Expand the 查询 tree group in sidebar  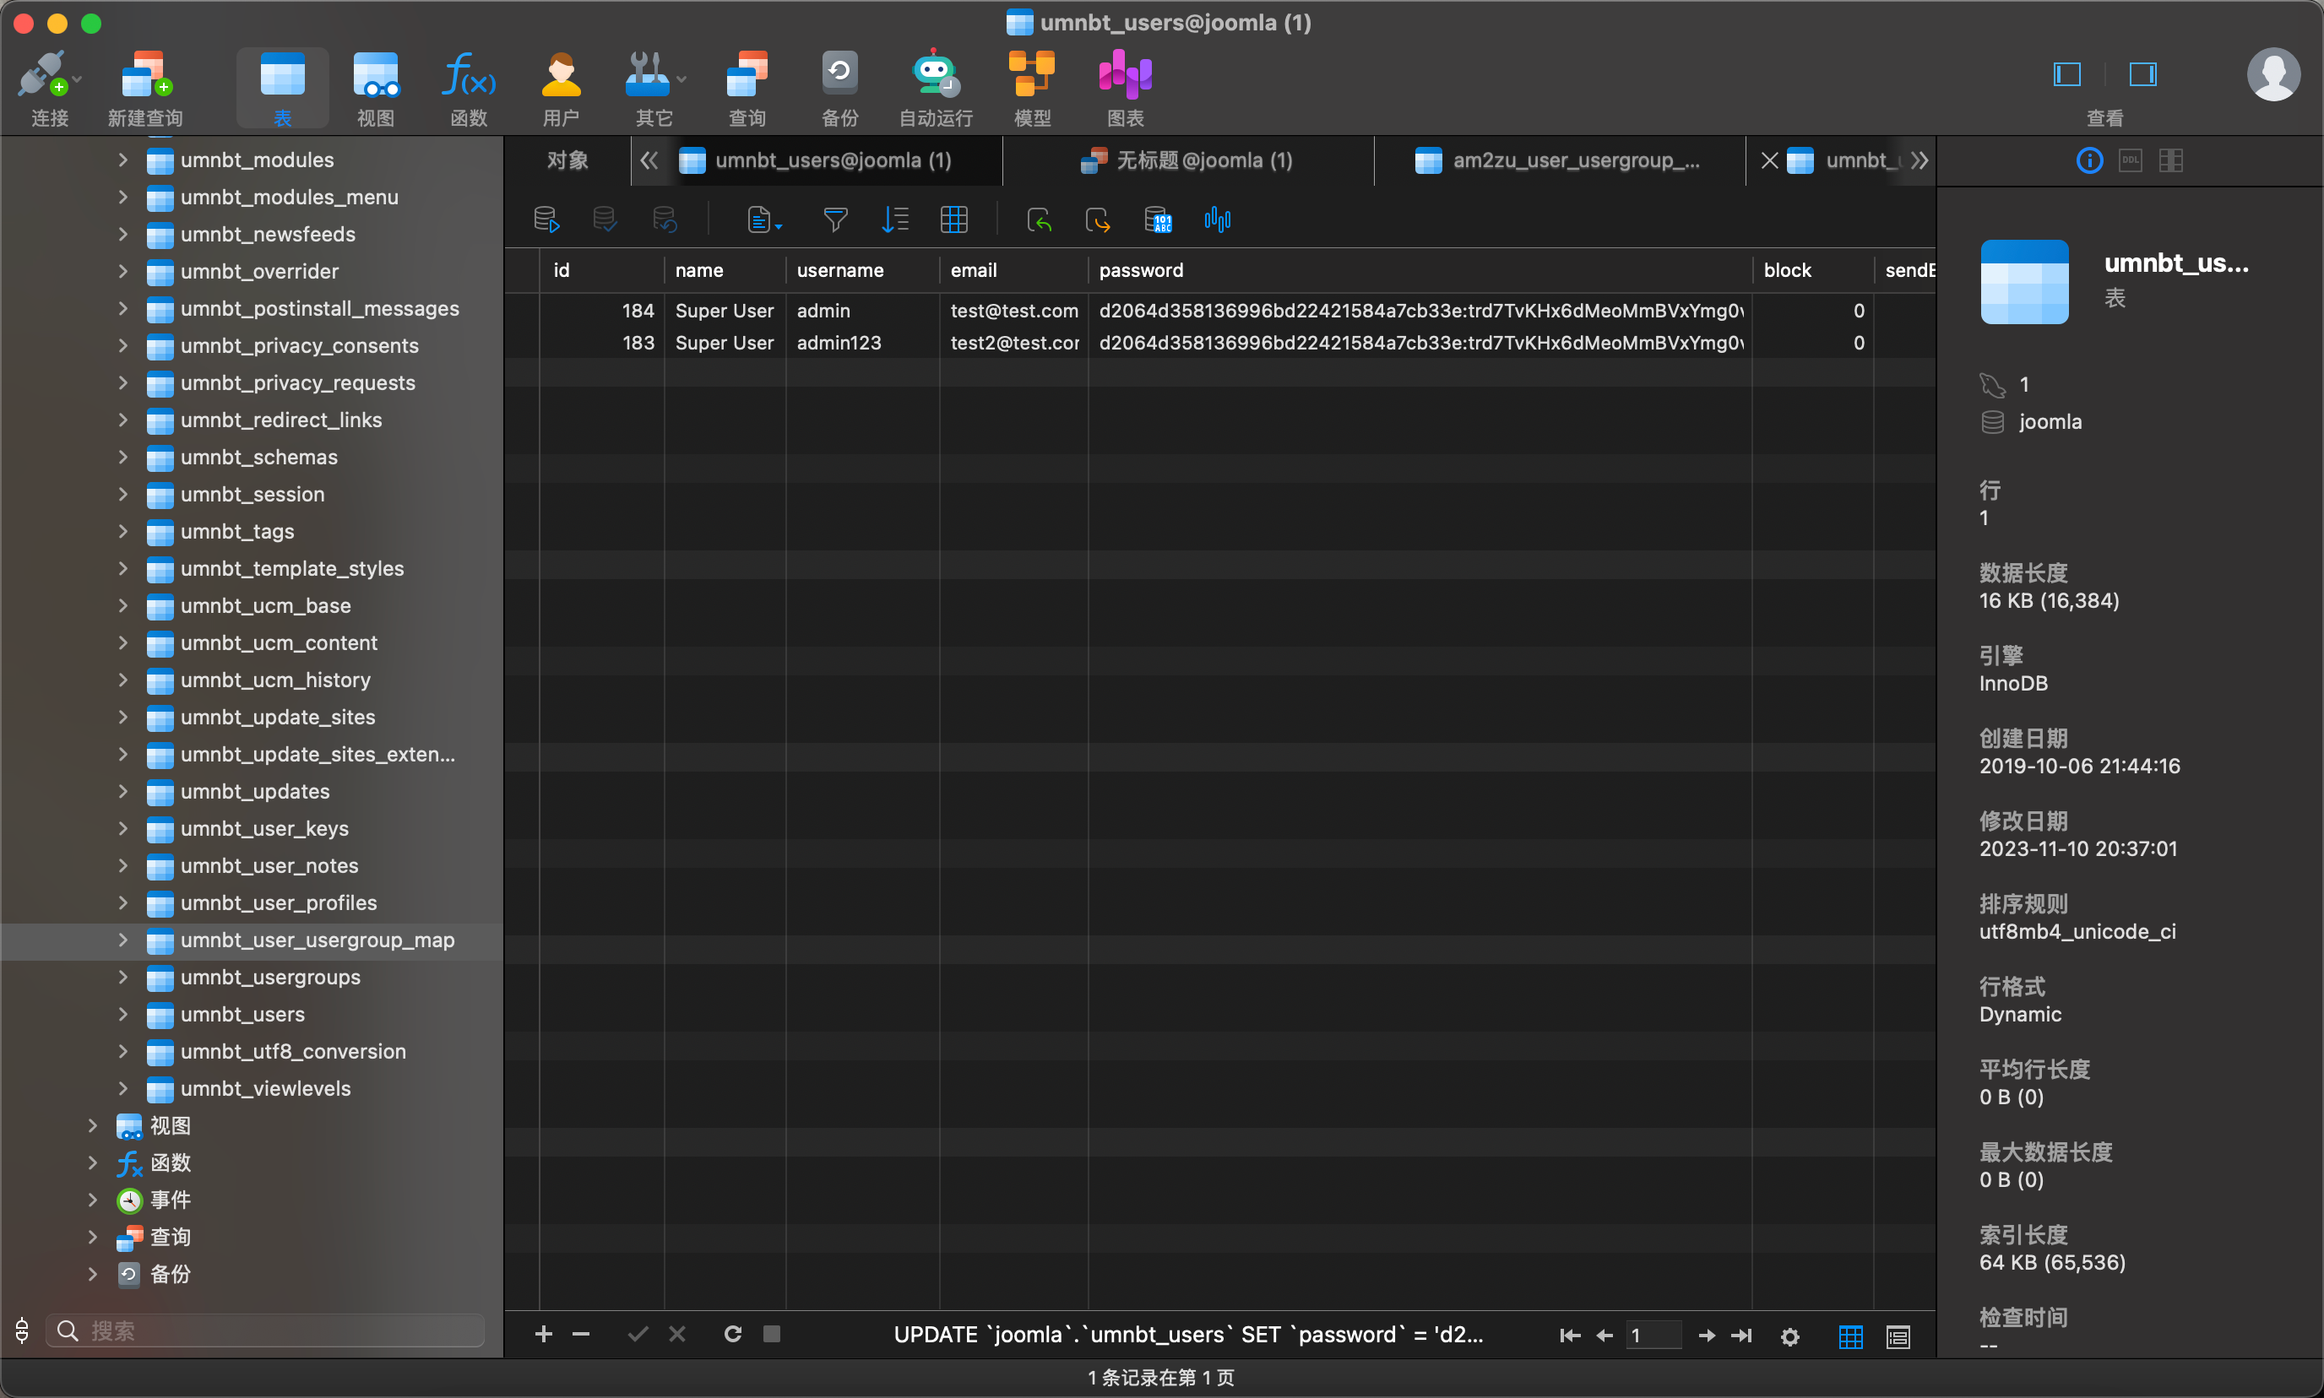coord(92,1237)
